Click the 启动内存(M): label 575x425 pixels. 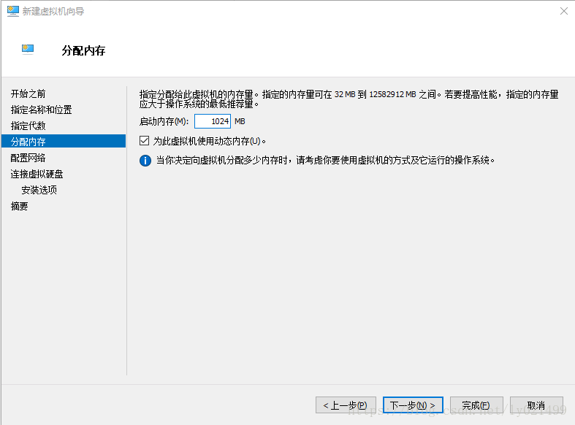pyautogui.click(x=164, y=121)
